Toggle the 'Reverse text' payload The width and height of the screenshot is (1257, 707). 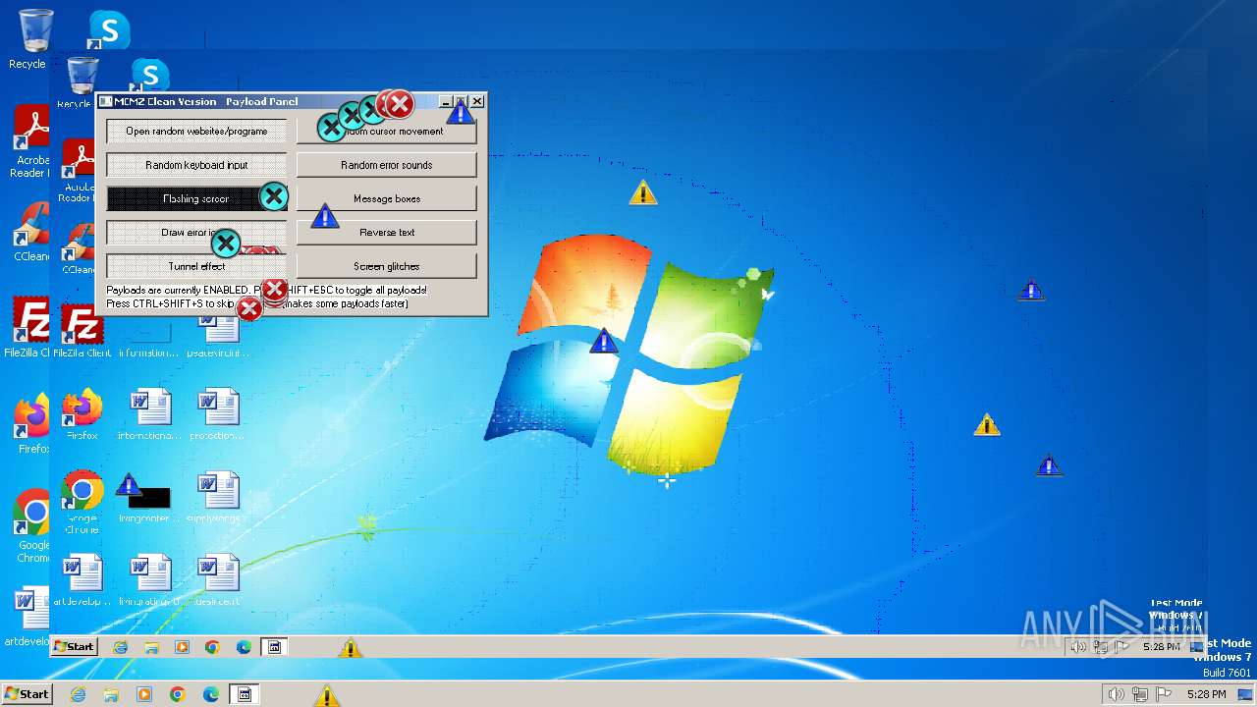click(387, 233)
